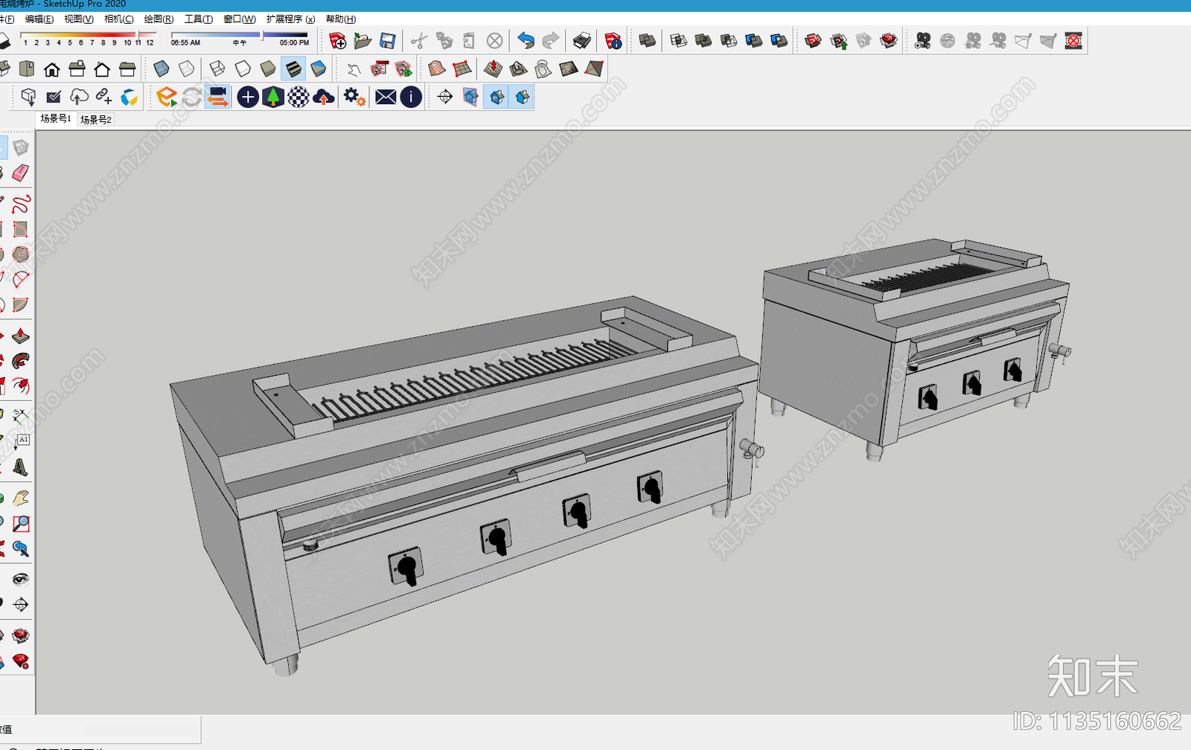Enable Wireframe face style
The height and width of the screenshot is (750, 1191).
(217, 69)
